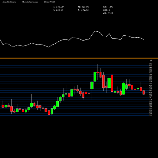This screenshot has width=158, height=158.
Task: Click the high value H: 445.00
Action: (83, 7)
